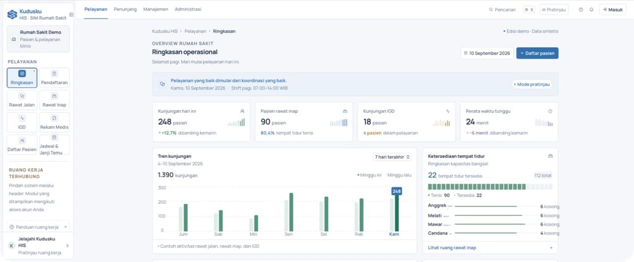Click the K avatar in the sidebar footer
This screenshot has height=262, width=634.
pyautogui.click(x=12, y=245)
